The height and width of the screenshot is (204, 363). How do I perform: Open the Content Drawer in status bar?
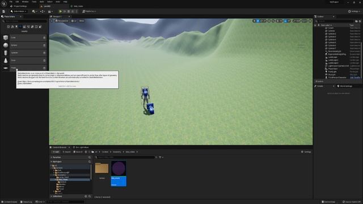click(9, 202)
